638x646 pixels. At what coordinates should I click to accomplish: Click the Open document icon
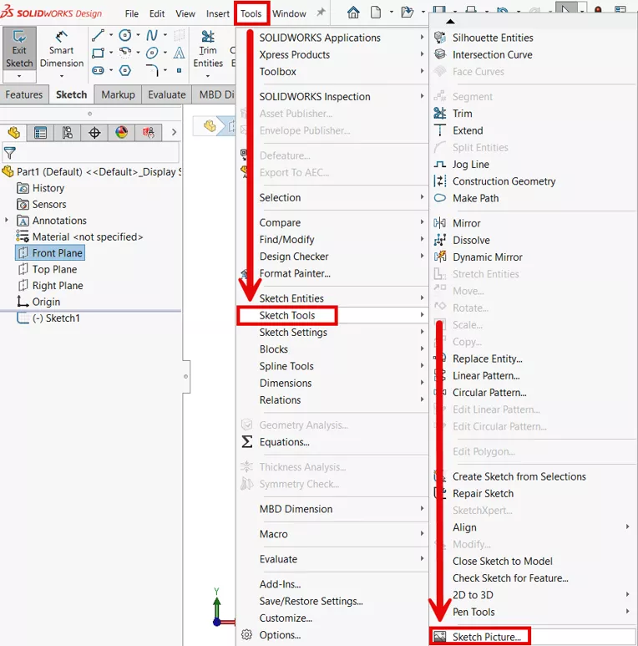[407, 13]
